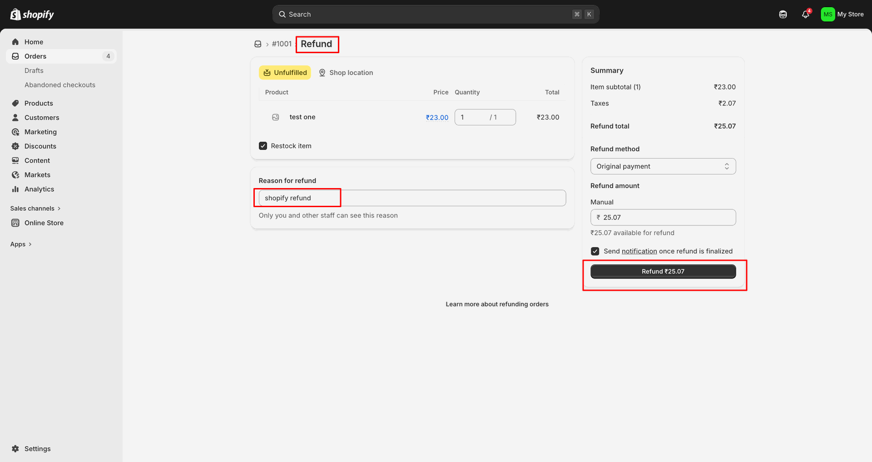The image size is (872, 462).
Task: Click the Refund ₹25.07 button
Action: click(x=663, y=271)
